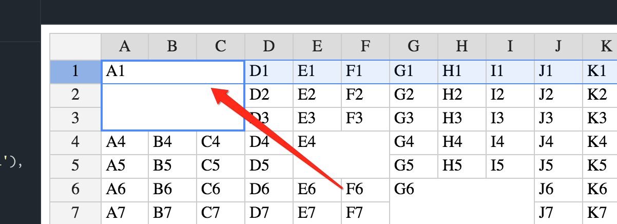Select row header 7
The height and width of the screenshot is (224, 617).
click(75, 213)
